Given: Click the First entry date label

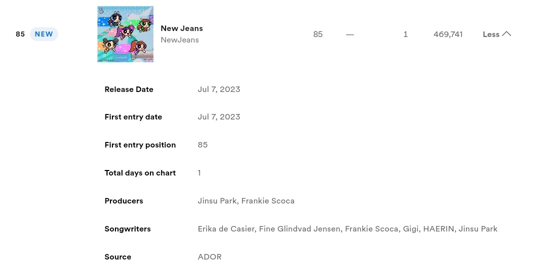Looking at the screenshot, I should pyautogui.click(x=133, y=116).
